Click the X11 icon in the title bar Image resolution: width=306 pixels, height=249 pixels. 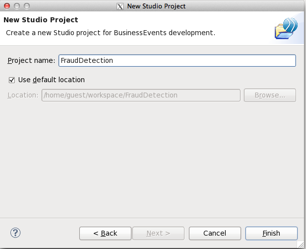(x=120, y=6)
